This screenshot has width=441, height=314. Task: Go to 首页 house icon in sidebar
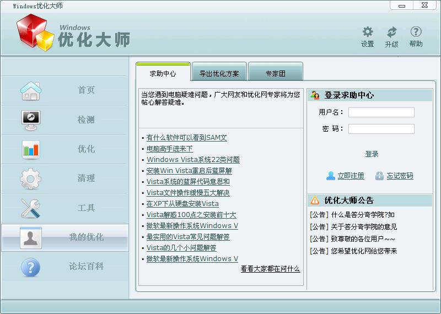coord(31,91)
